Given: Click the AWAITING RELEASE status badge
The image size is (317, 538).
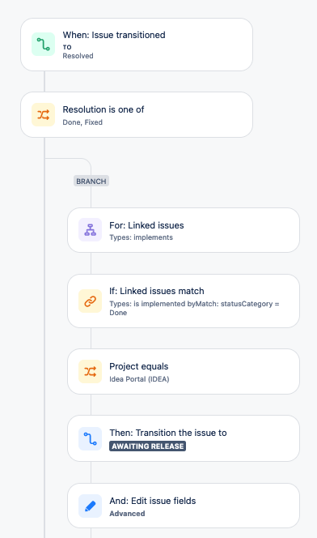Looking at the screenshot, I should [147, 446].
